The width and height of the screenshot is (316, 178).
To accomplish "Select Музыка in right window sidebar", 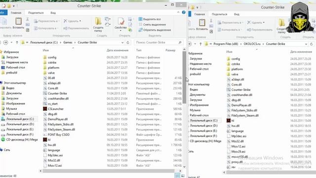I will click(x=195, y=110).
